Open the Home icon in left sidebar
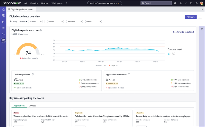The image size is (205, 127). click(3, 10)
